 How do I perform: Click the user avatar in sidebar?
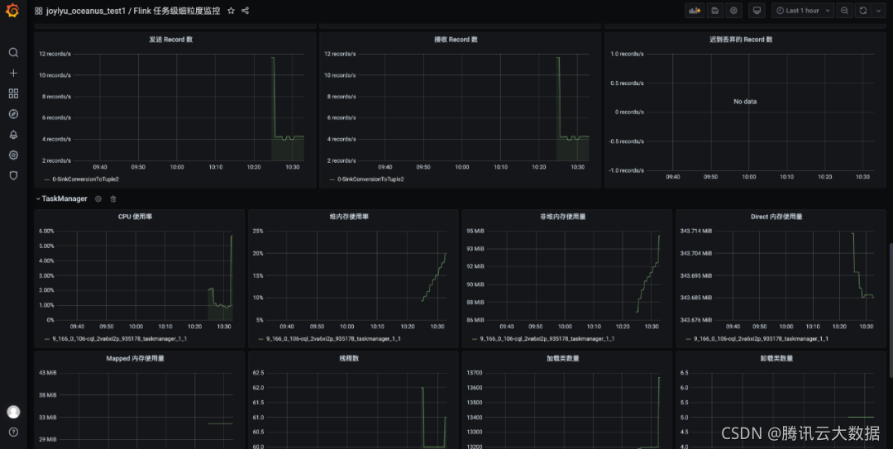[x=13, y=412]
